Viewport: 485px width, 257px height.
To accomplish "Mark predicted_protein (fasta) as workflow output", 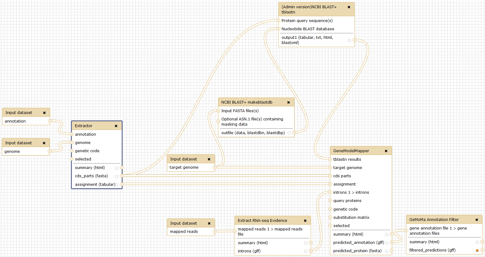I will point(387,251).
